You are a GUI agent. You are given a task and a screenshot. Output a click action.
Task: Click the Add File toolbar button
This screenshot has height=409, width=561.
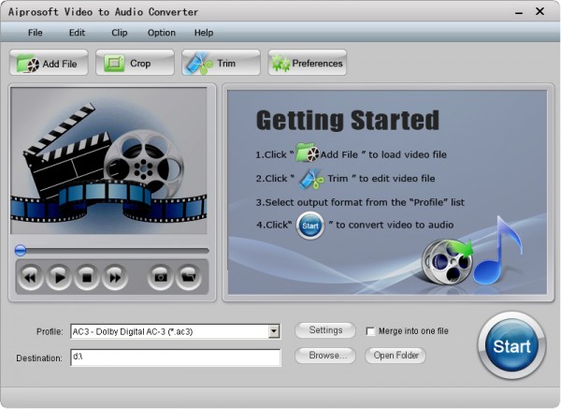49,63
